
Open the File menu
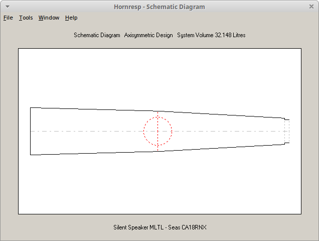pos(8,18)
